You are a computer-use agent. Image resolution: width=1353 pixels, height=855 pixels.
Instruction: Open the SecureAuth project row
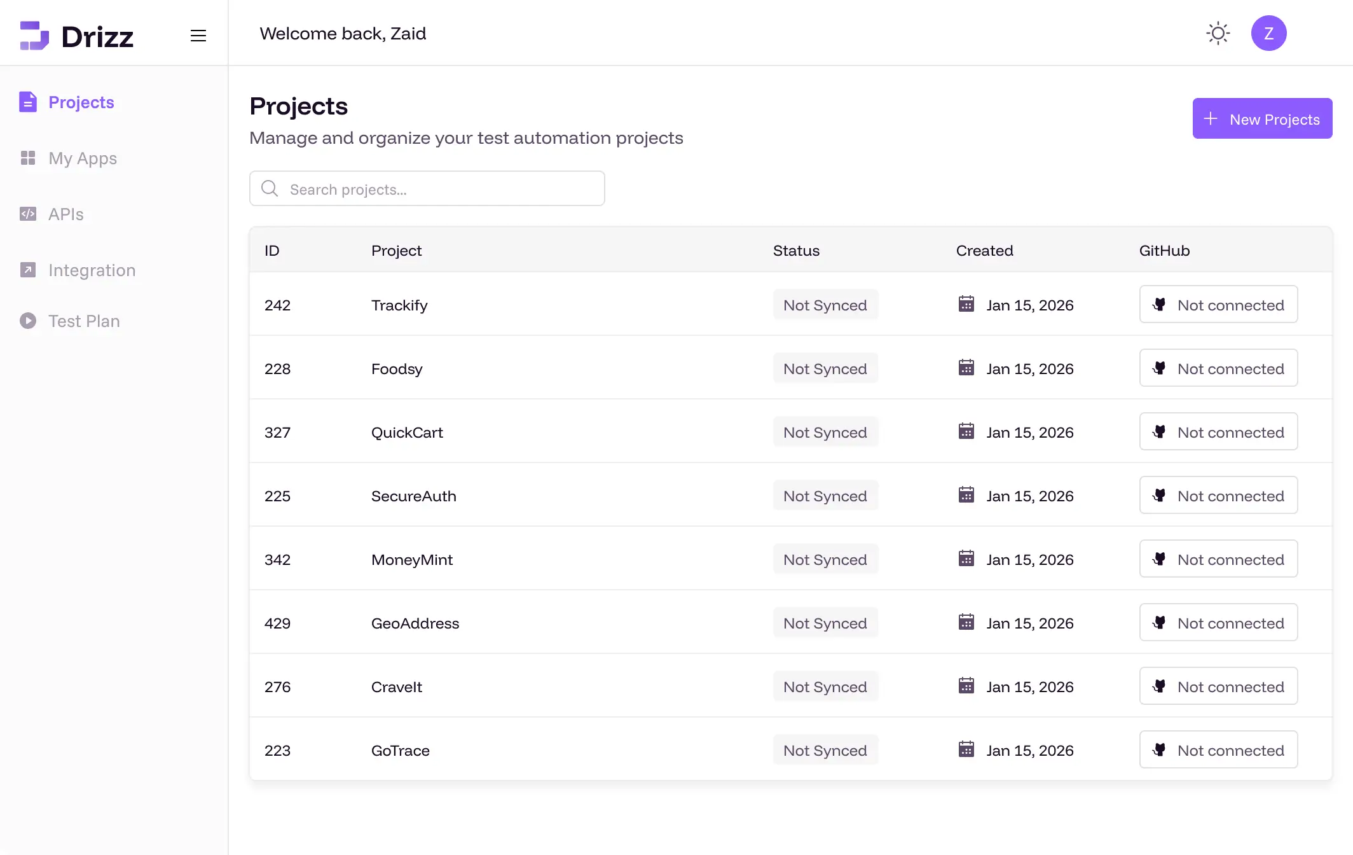click(x=414, y=496)
